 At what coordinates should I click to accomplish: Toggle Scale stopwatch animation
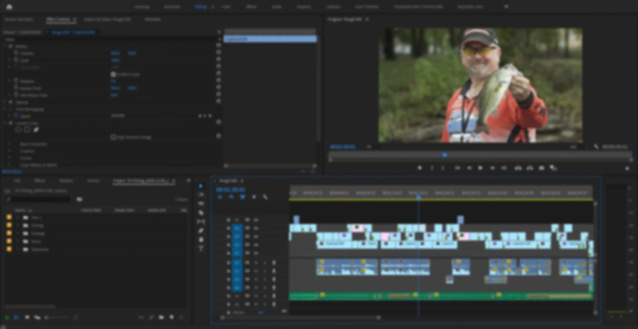(16, 60)
